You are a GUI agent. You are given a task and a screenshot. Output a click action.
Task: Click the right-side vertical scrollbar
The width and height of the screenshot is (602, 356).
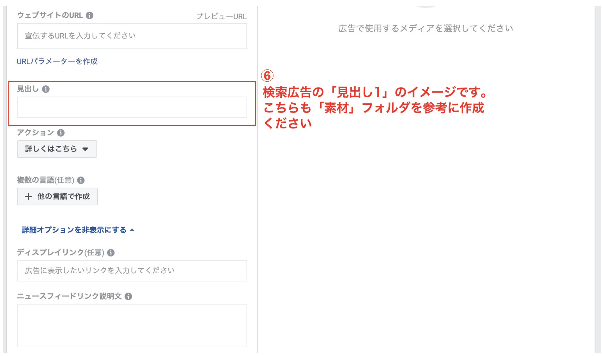click(x=598, y=179)
